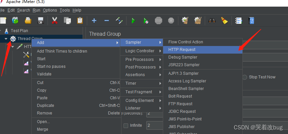Click the green Start run icon

coord(133,21)
